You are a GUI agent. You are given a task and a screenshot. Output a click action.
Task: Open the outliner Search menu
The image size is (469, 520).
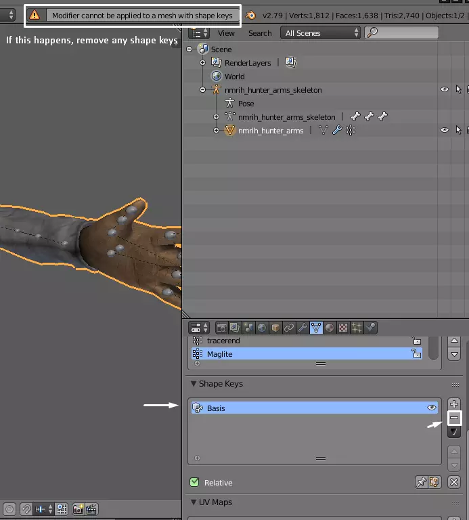(259, 32)
